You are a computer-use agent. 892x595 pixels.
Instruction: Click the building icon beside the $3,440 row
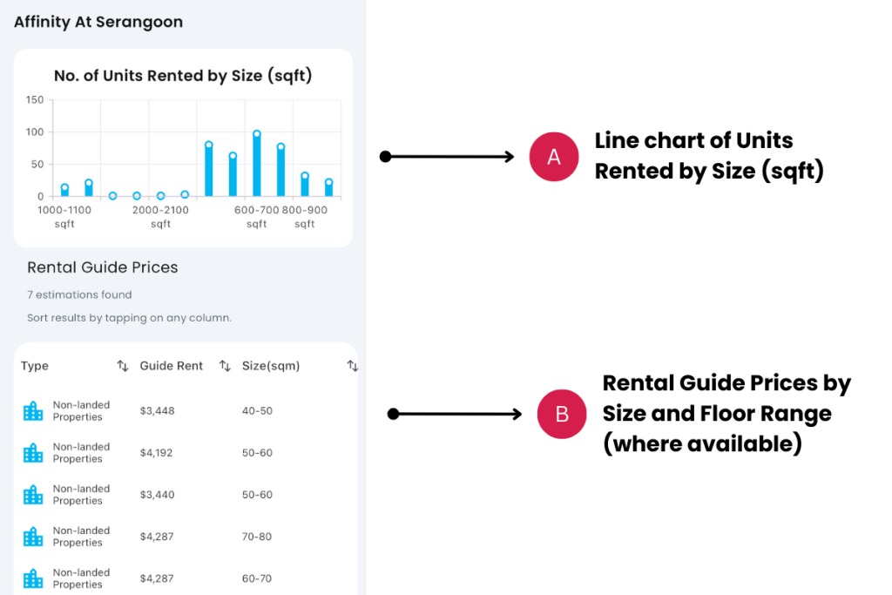(33, 494)
